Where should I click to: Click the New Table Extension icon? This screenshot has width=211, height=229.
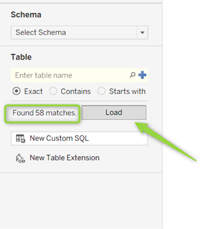pyautogui.click(x=21, y=158)
